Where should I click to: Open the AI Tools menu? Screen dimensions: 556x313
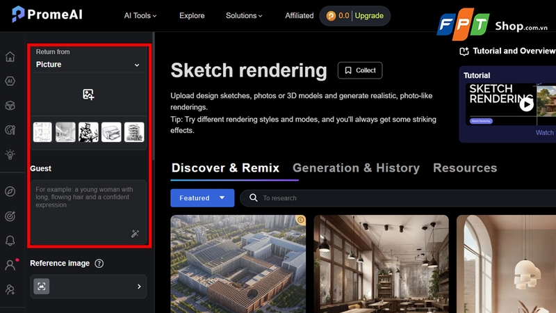pyautogui.click(x=140, y=15)
